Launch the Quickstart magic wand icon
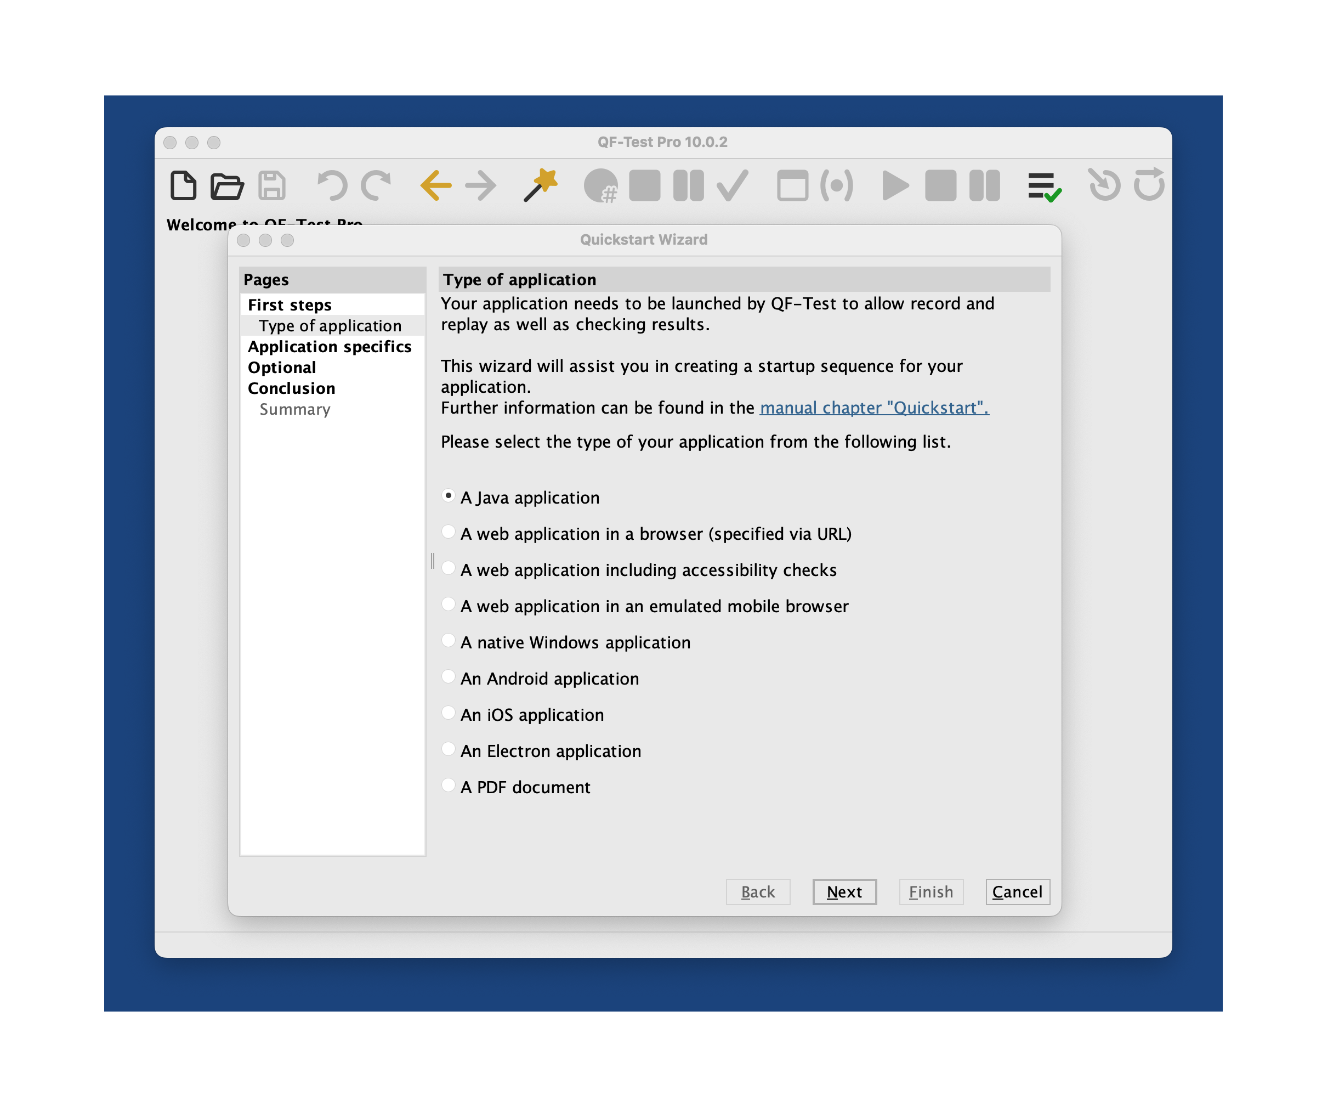Screen dimensions: 1322x1107 540,186
